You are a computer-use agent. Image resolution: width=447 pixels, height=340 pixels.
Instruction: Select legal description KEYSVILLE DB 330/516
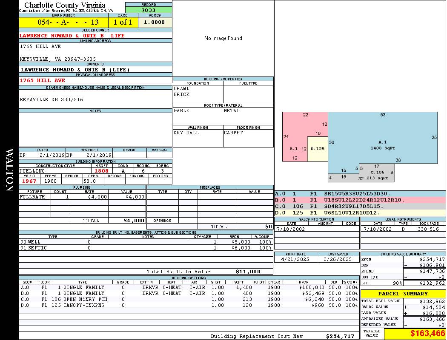[x=52, y=99]
